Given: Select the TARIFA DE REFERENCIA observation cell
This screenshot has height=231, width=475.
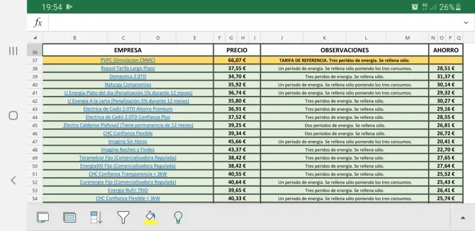Looking at the screenshot, I should (x=345, y=60).
